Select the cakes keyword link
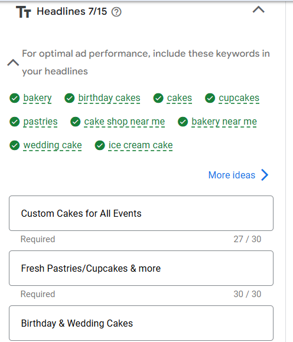 pos(180,98)
